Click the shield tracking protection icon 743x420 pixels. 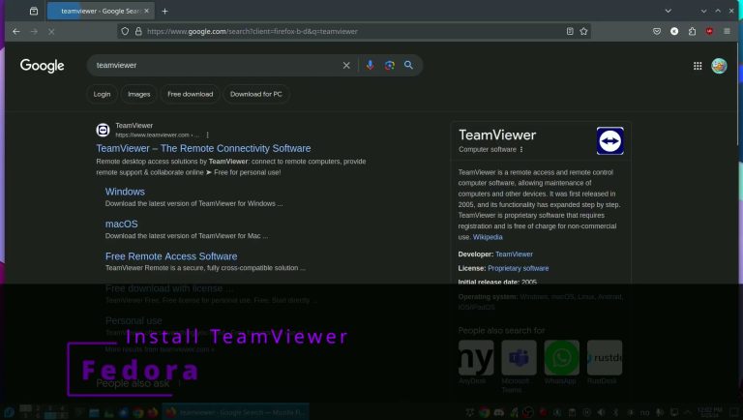coord(125,31)
